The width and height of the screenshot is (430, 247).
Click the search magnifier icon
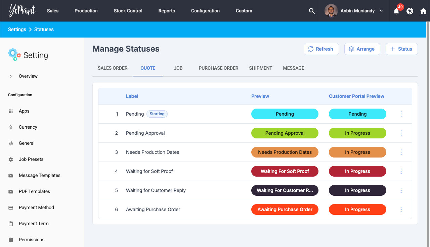[x=312, y=11]
